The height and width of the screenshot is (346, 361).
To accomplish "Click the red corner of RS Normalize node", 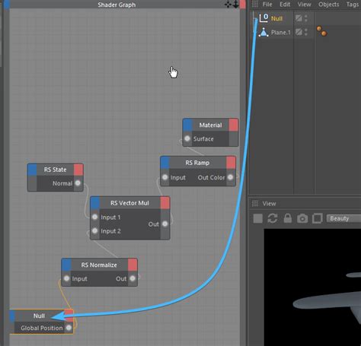I will (x=133, y=265).
